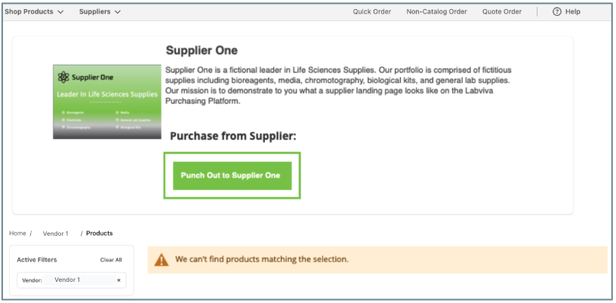Click the Punch Out to Supplier One button
Screen dimensions: 616x303
233,175
